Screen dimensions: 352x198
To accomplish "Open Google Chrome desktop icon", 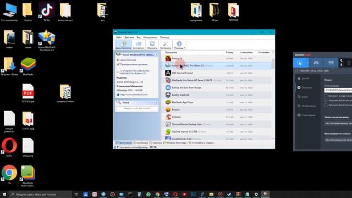I will [9, 174].
